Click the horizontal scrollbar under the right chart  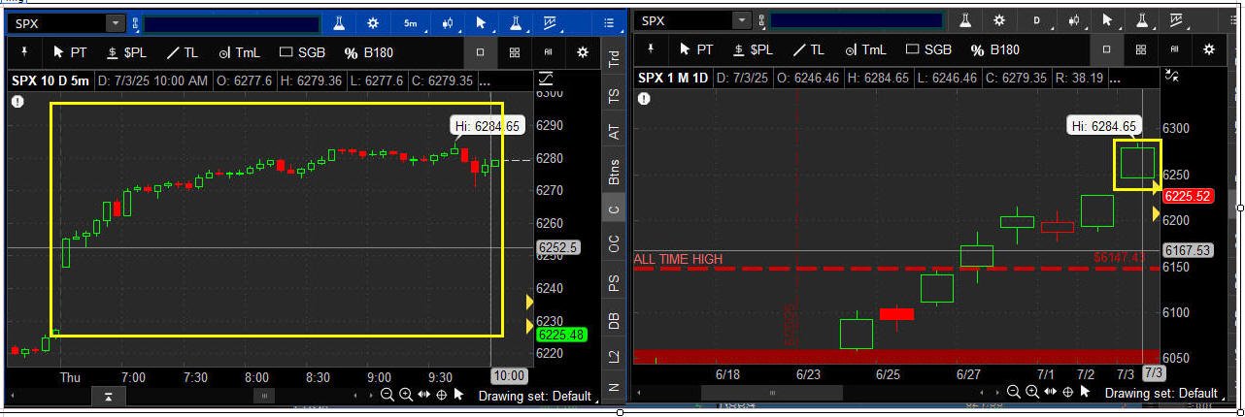(x=773, y=393)
